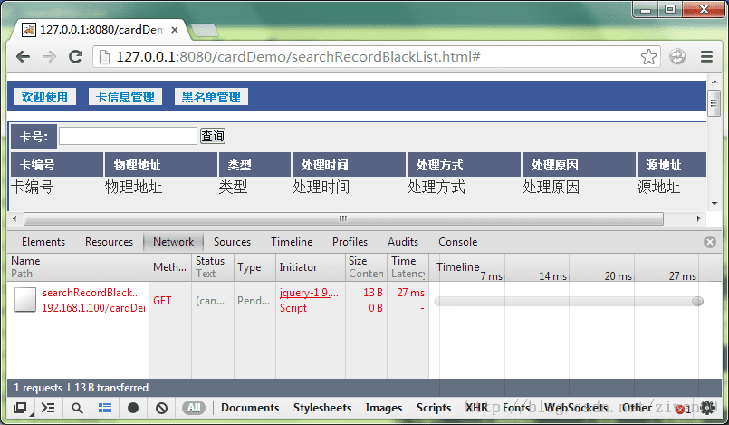Filter network requests by Documents
Viewport: 729px width, 425px height.
(250, 408)
